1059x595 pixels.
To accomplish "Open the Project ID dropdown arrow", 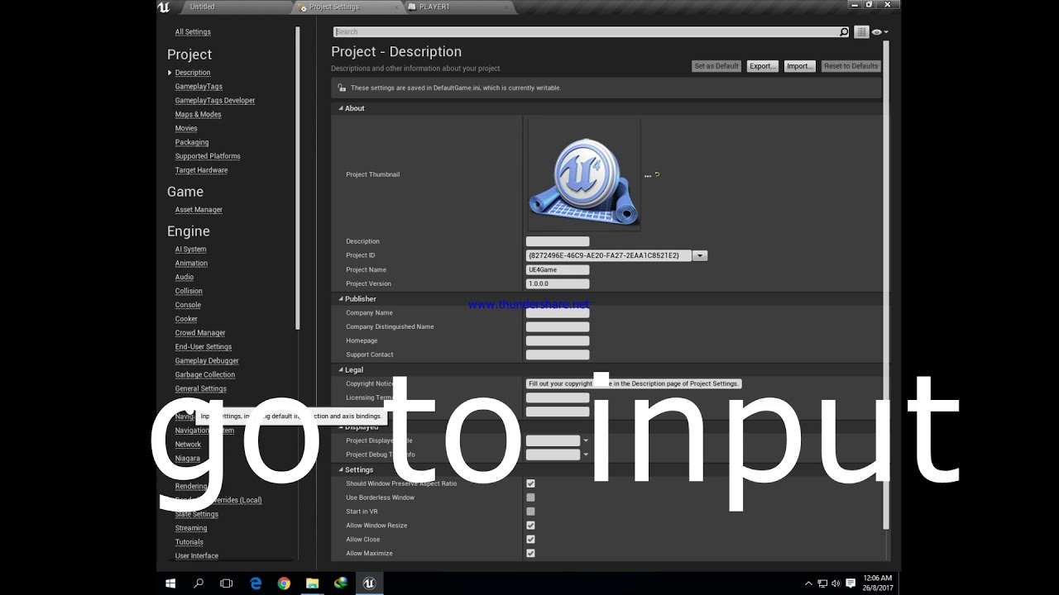I will tap(700, 256).
